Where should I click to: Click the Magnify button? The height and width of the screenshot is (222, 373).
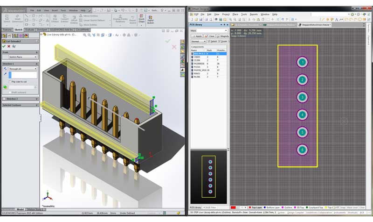(x=223, y=36)
